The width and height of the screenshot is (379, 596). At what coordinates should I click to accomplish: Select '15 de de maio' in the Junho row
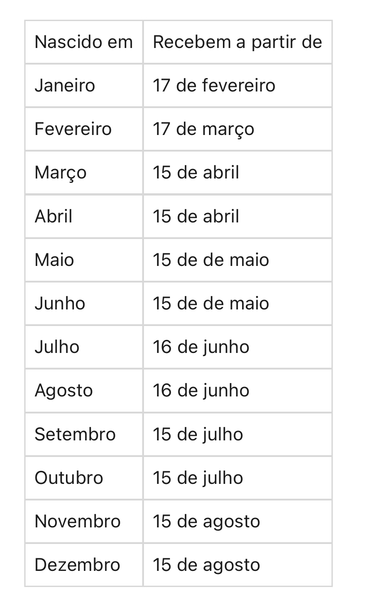point(237,303)
